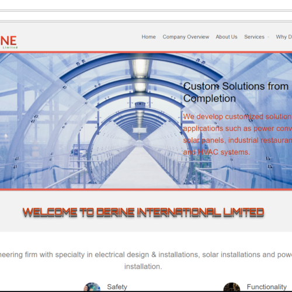Click the round Functionality icon

[x=232, y=287]
